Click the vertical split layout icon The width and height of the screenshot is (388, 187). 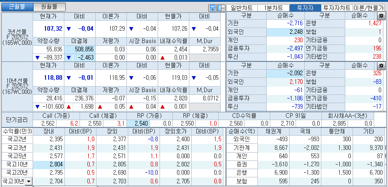coord(221,8)
